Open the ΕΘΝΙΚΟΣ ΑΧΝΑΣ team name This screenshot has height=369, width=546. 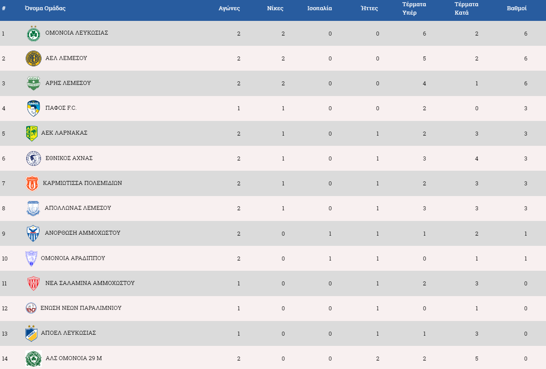pos(69,158)
